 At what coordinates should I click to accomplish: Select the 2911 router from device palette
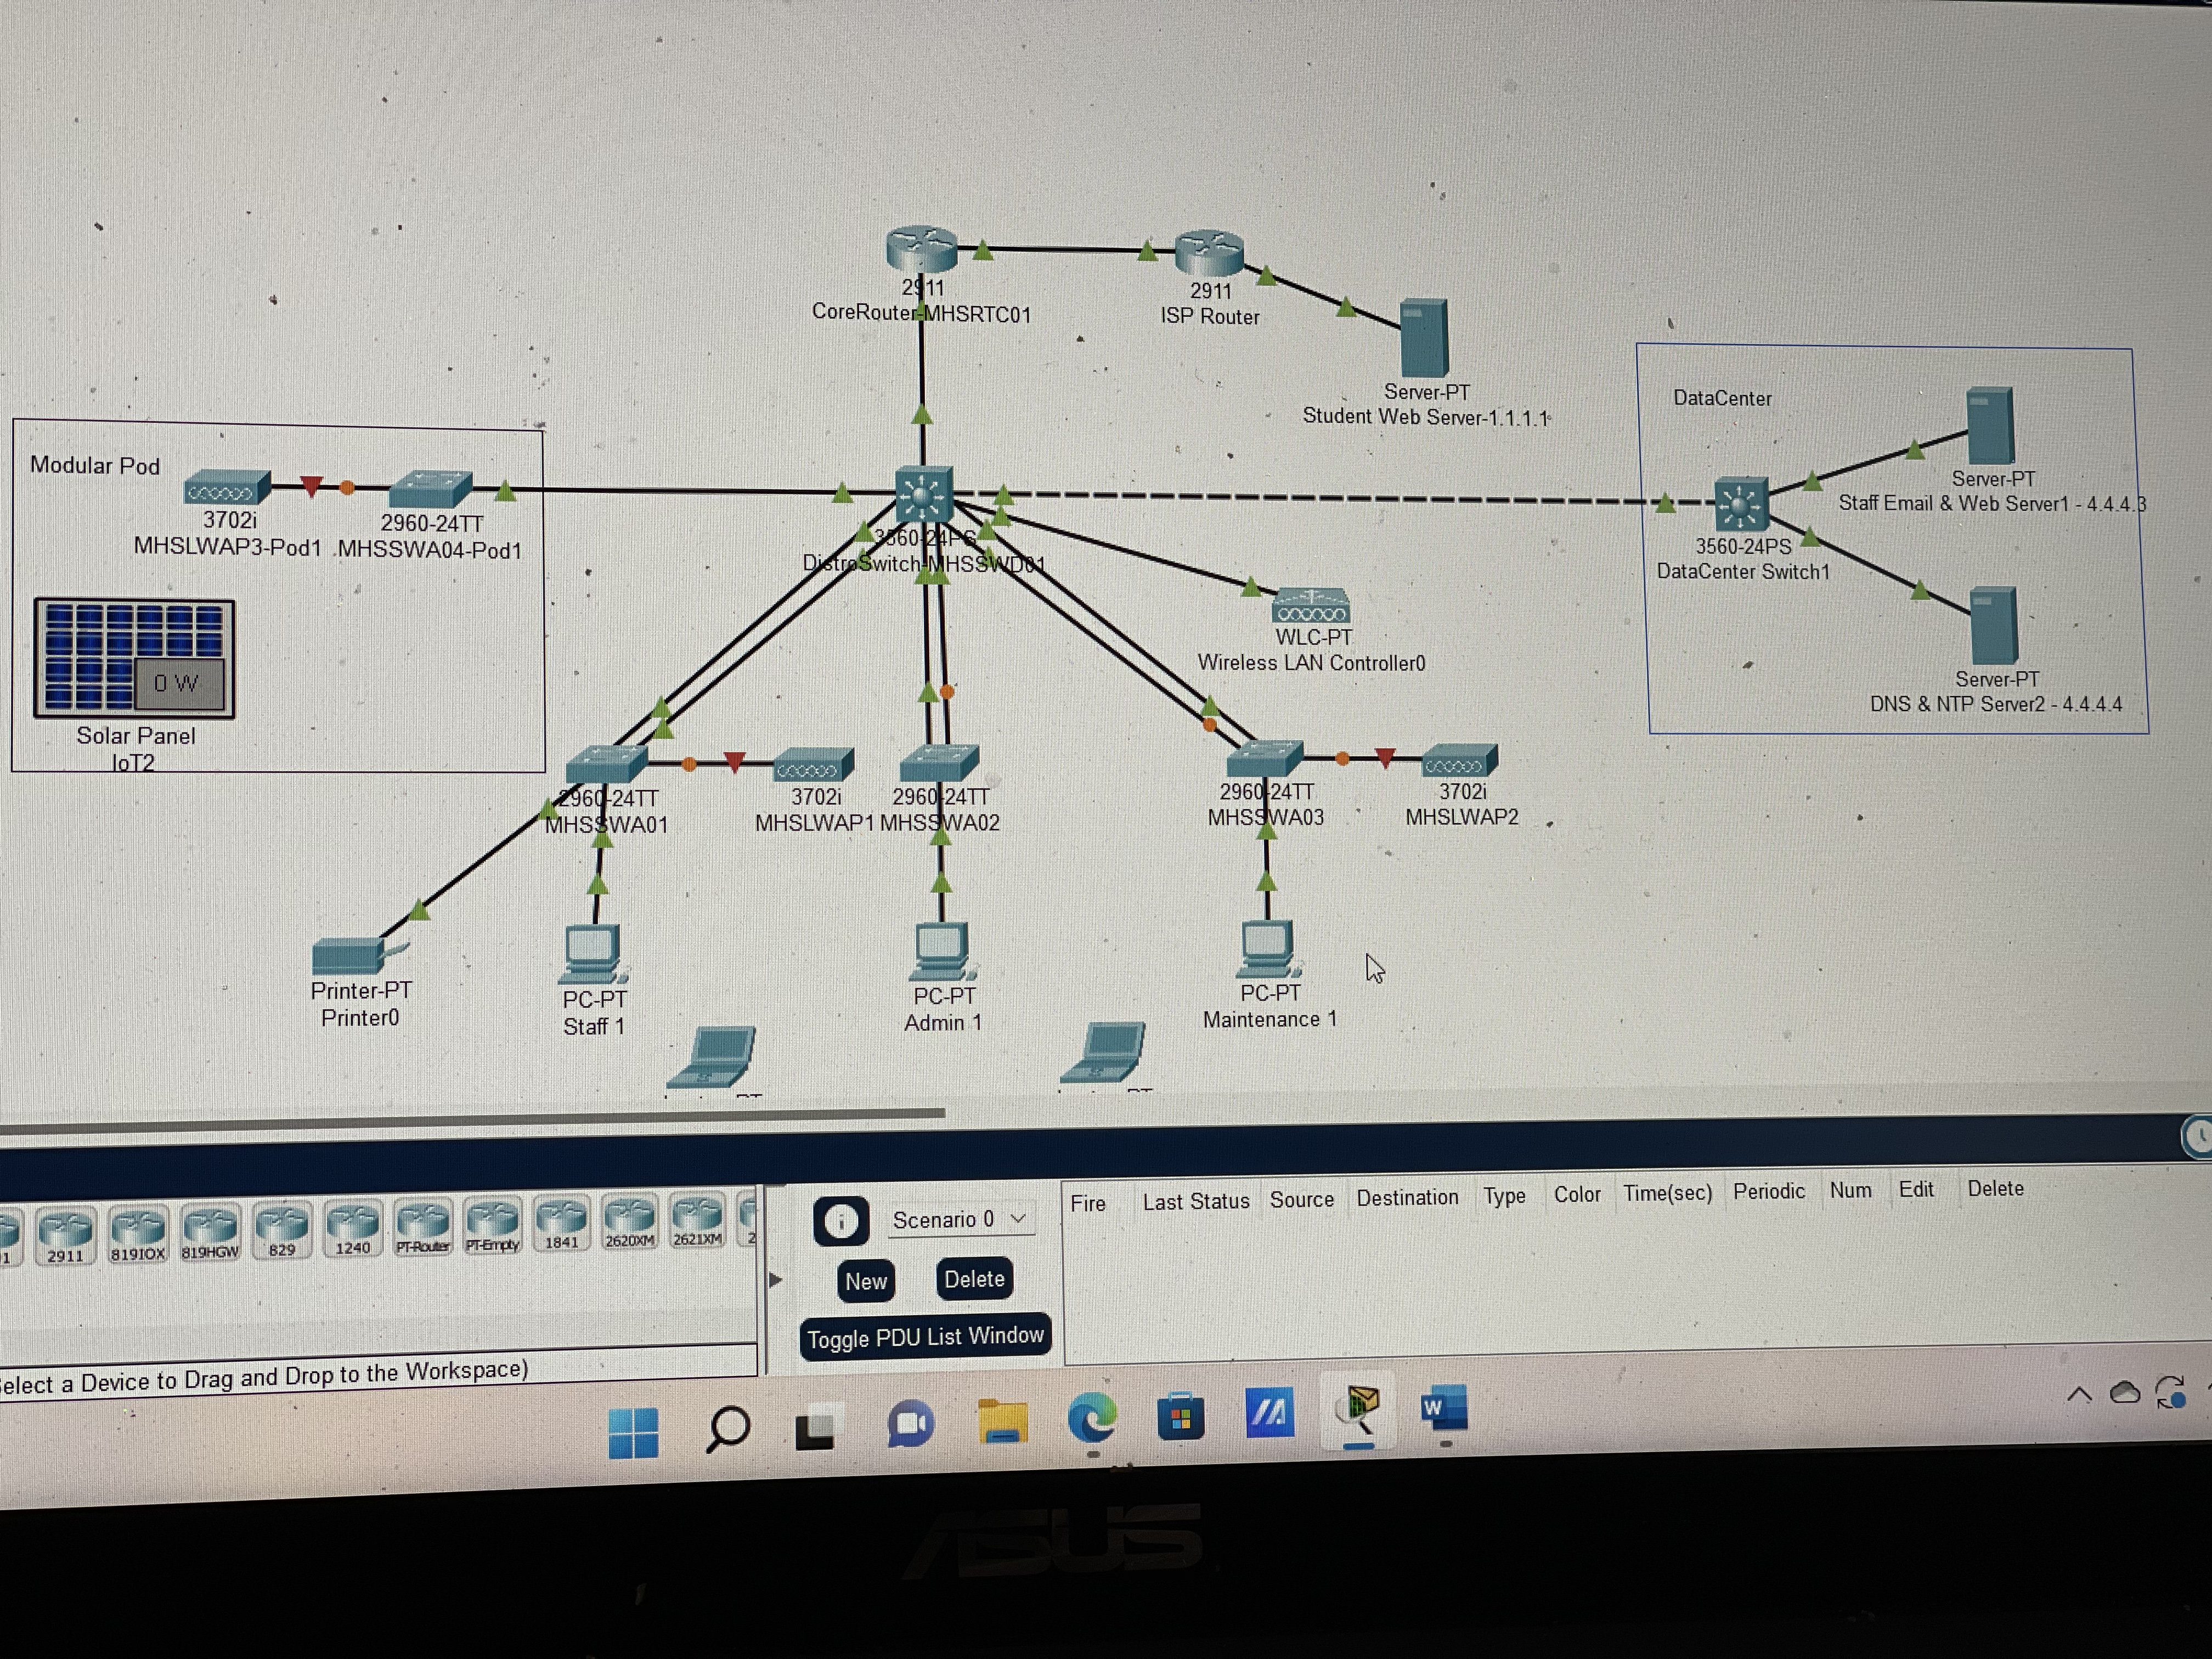(66, 1234)
